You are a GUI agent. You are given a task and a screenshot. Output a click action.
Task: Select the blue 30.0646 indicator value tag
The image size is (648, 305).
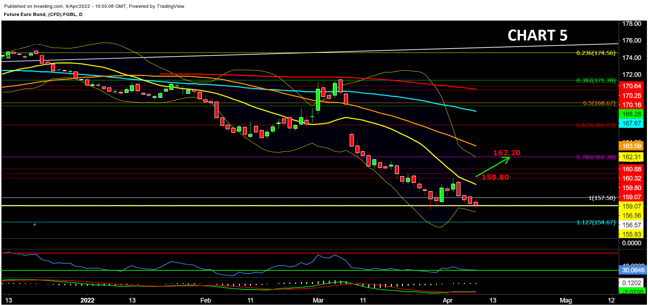633,270
